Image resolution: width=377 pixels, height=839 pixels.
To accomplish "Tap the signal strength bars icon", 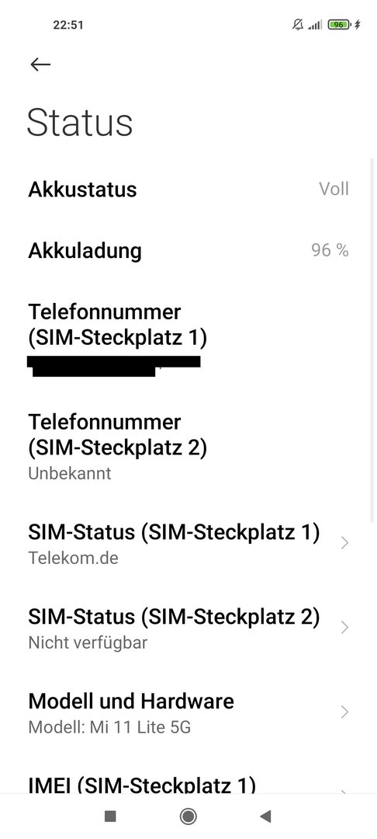I will coord(315,25).
